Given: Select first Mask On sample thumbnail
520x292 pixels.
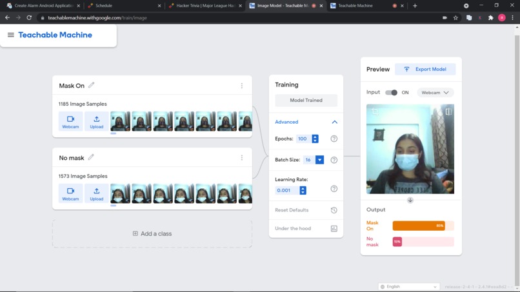Looking at the screenshot, I should tap(120, 121).
